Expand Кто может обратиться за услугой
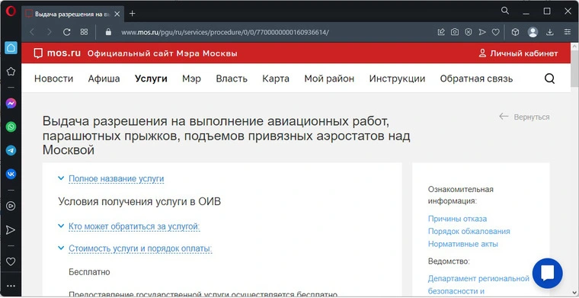579x298 pixels. pos(134,226)
